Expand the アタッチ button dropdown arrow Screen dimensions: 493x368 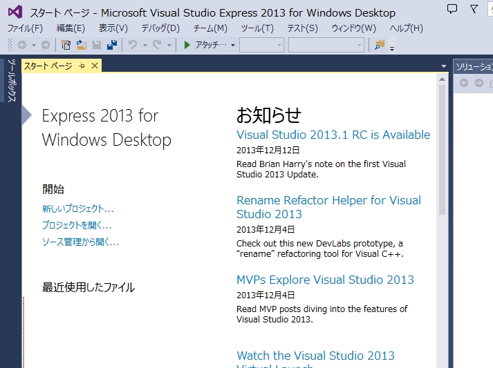tap(233, 45)
